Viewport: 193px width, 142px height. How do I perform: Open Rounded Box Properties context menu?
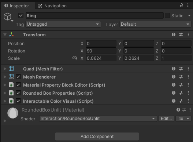click(188, 93)
